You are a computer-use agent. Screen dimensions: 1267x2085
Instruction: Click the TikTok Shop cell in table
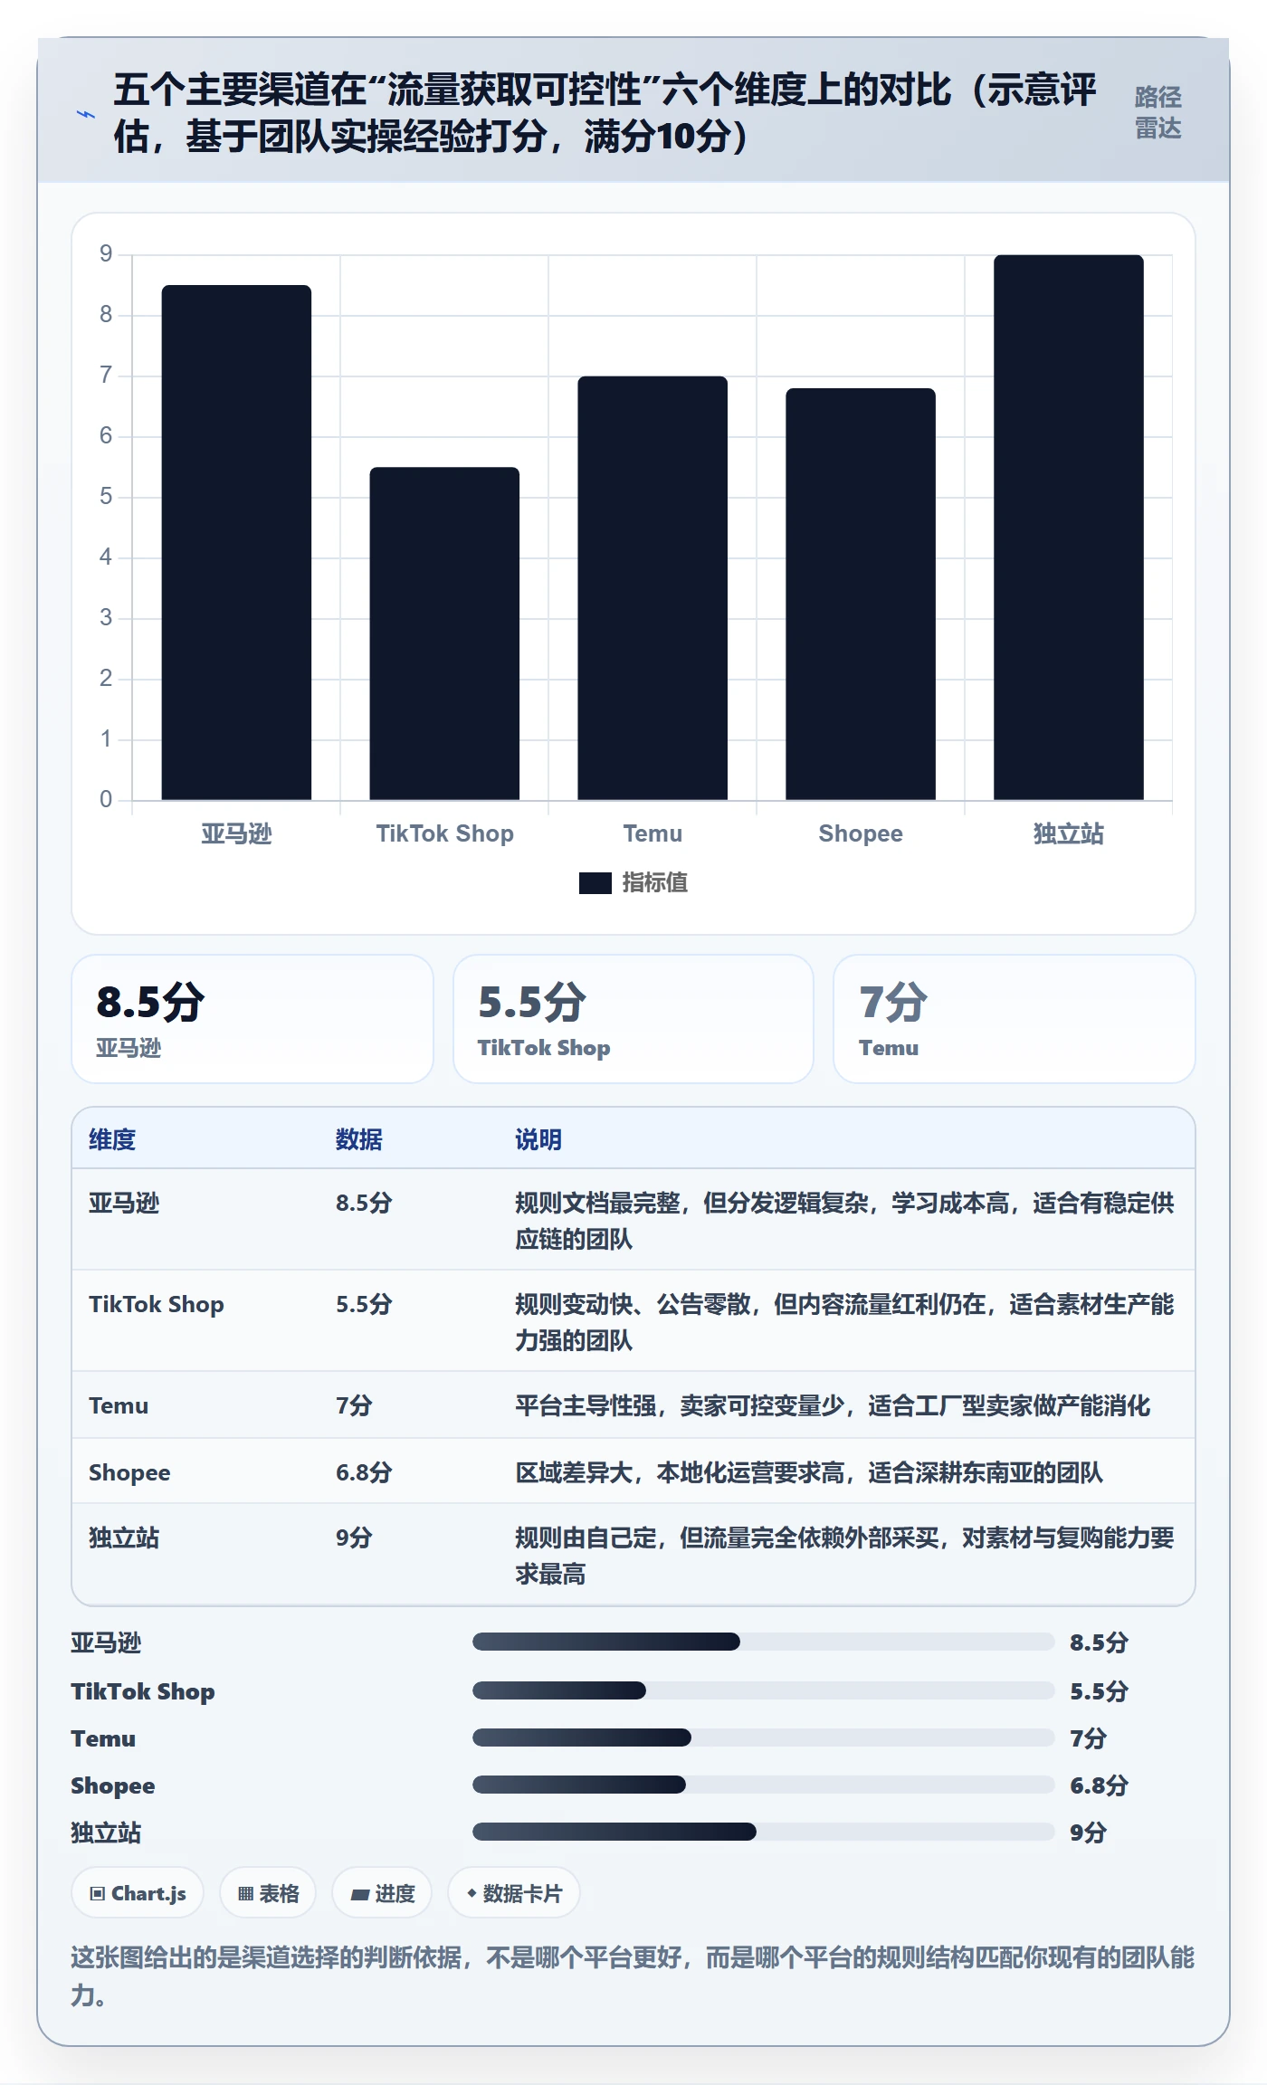(x=157, y=1304)
